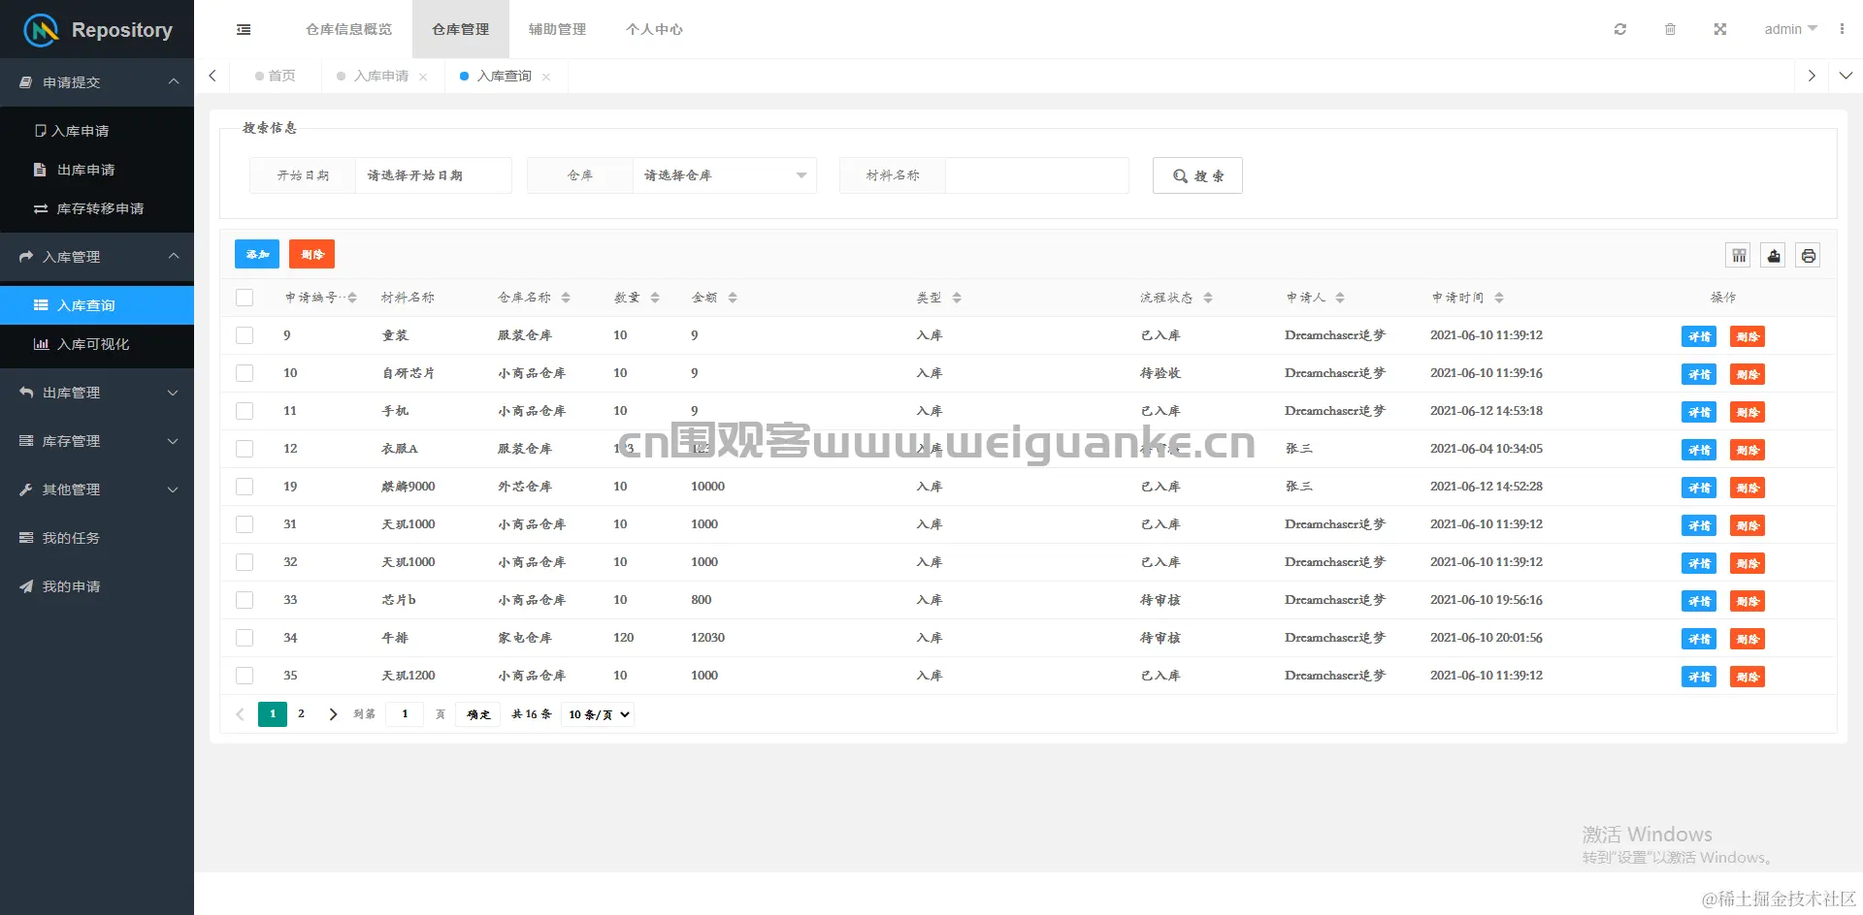Close the 入库申请 tab
This screenshot has height=915, width=1863.
pos(423,77)
